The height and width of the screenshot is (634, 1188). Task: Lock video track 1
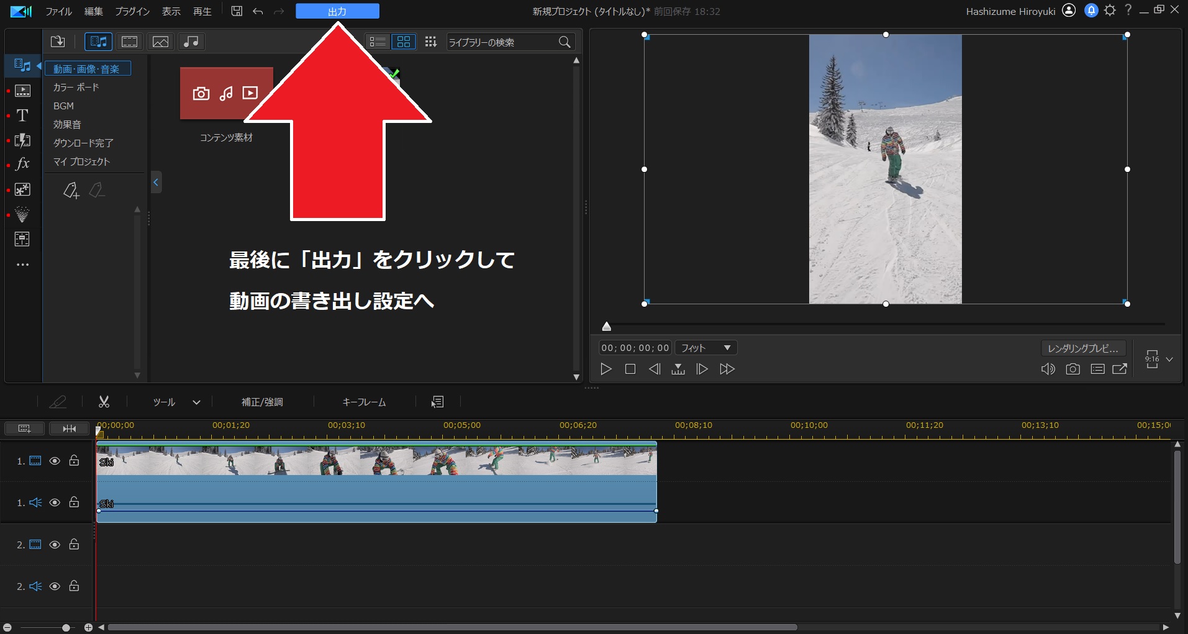click(x=74, y=460)
